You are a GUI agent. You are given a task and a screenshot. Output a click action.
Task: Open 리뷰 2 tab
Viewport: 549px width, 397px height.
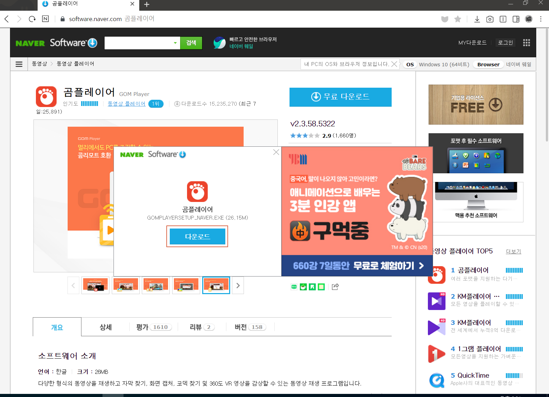click(202, 327)
